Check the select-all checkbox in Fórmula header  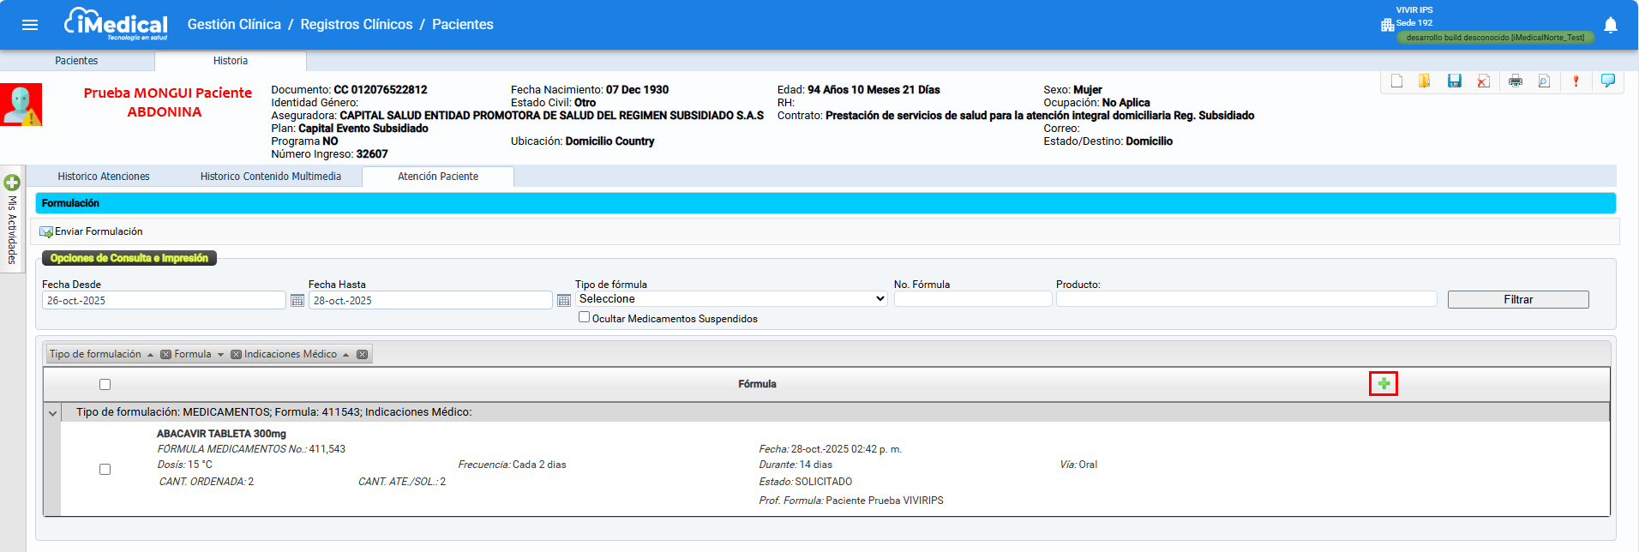105,385
